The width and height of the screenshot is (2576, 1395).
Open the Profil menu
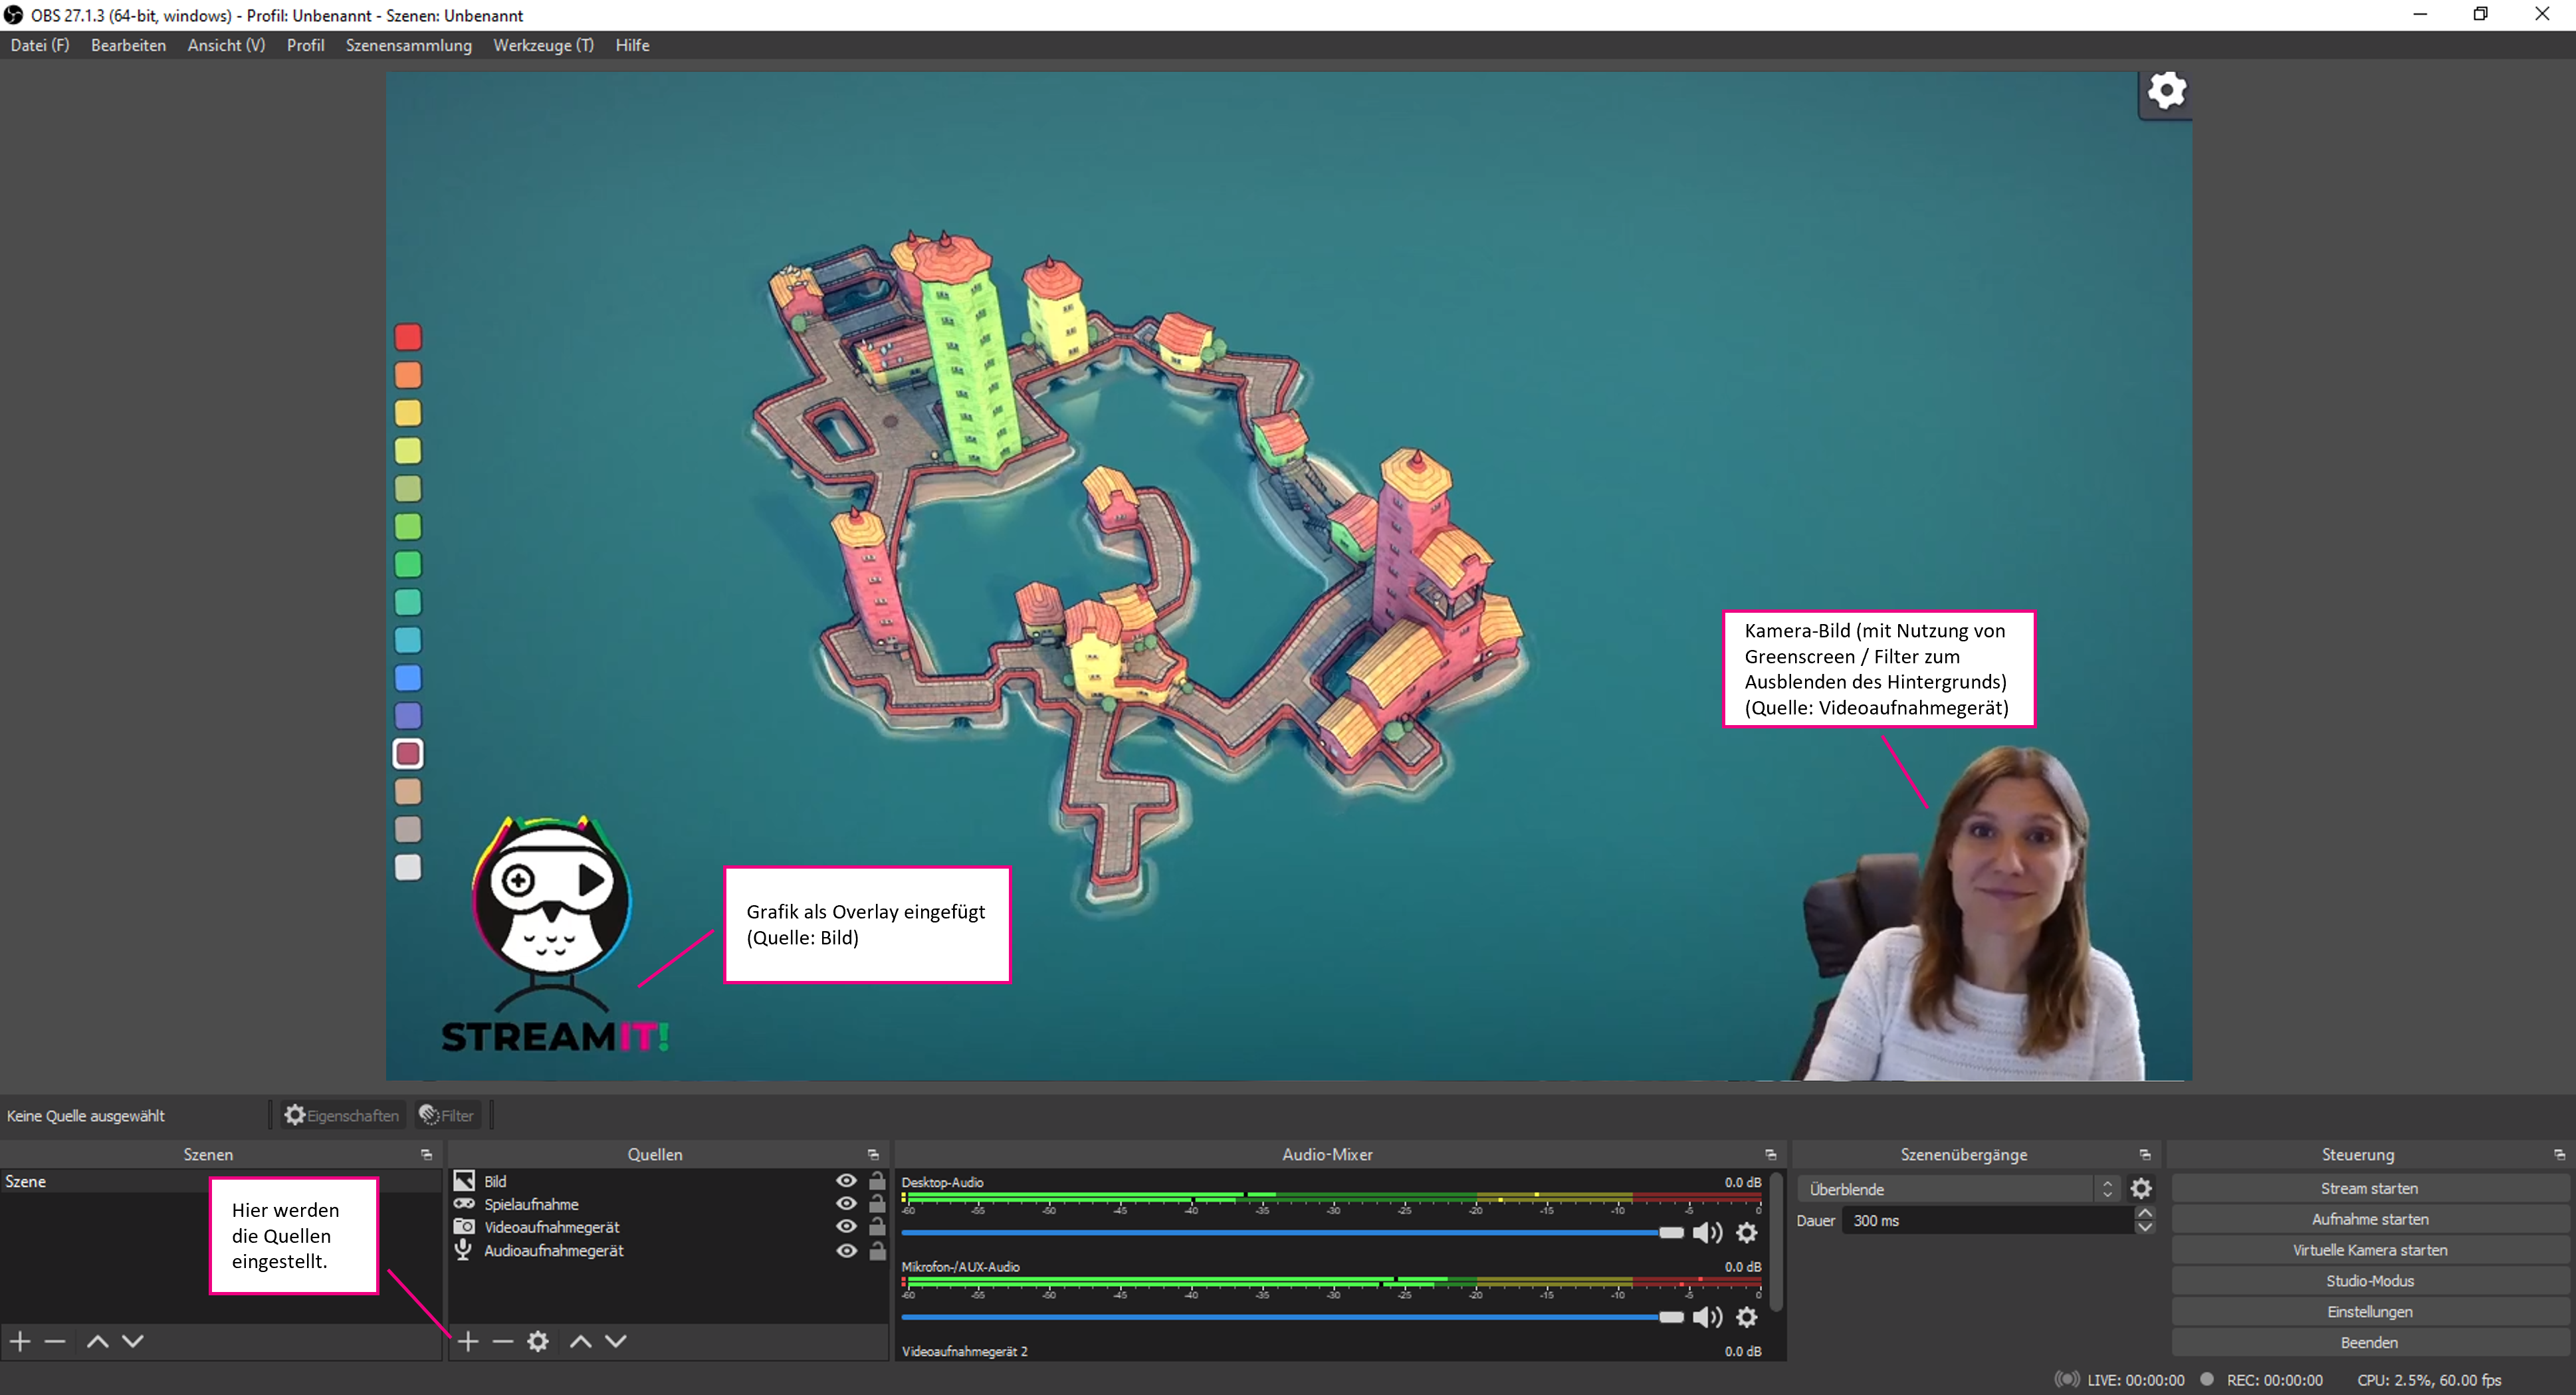click(305, 45)
